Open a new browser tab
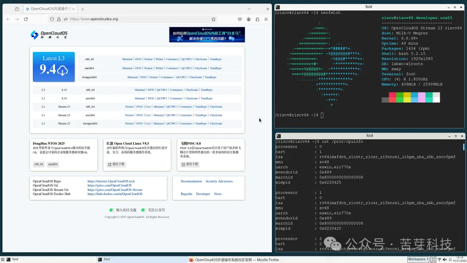The image size is (467, 263). click(83, 9)
